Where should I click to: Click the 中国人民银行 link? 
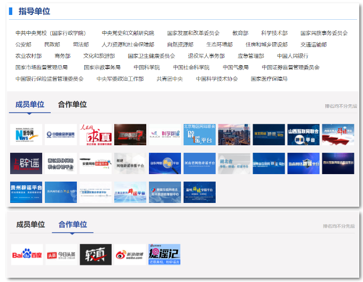pyautogui.click(x=292, y=56)
